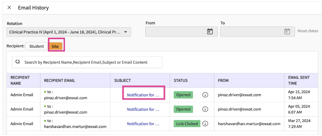Click the Email Sent Time column header
This screenshot has height=136, width=322.
coord(299,80)
